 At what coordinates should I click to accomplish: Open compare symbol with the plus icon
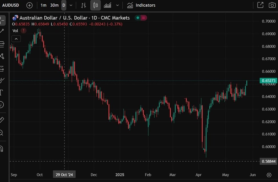29,5
